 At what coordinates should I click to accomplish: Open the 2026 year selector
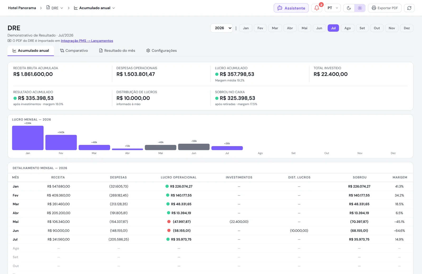tap(222, 28)
